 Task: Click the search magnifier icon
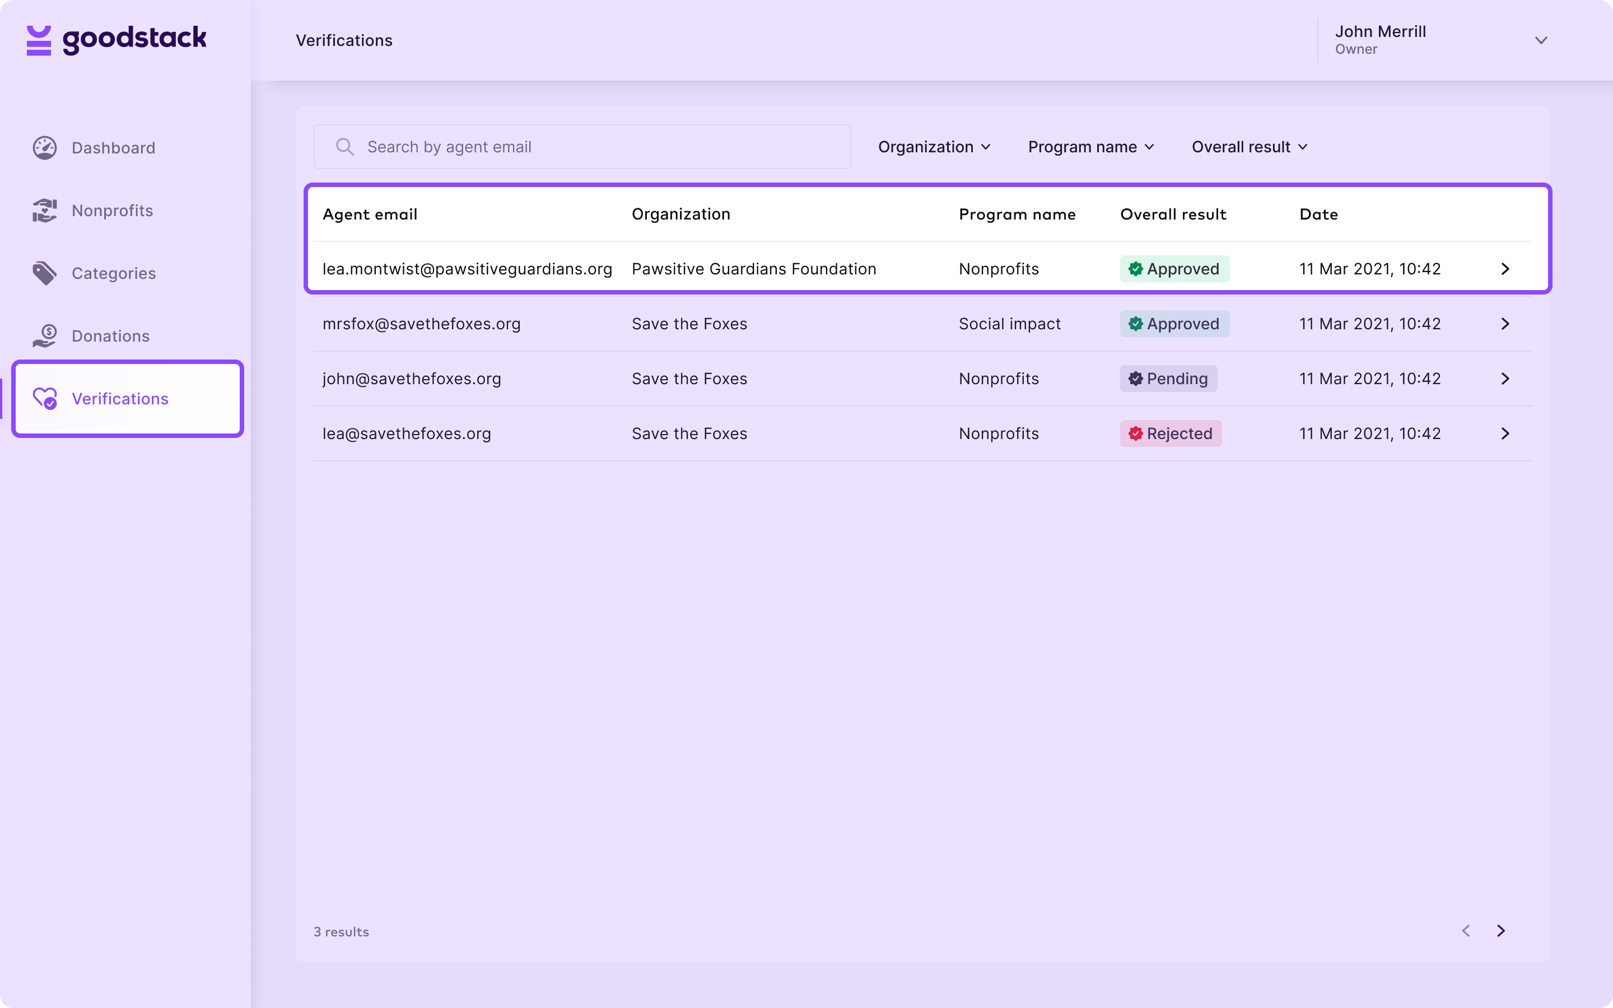(x=344, y=147)
